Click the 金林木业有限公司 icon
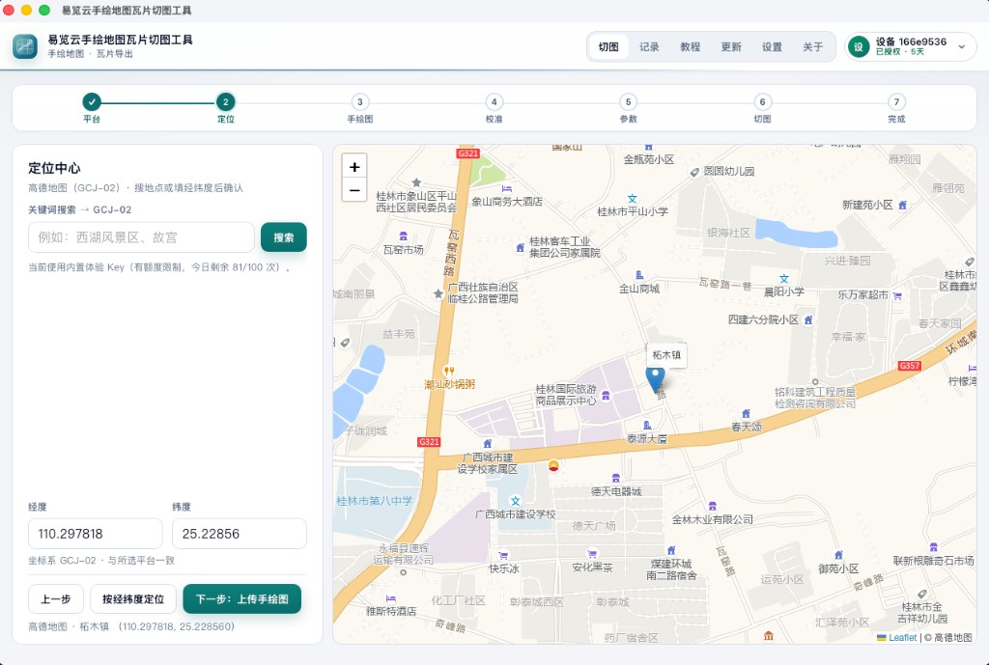Screen dimensions: 989x665 (712, 506)
